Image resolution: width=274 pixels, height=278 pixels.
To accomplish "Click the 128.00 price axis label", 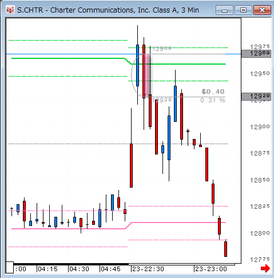I will click(x=260, y=233).
